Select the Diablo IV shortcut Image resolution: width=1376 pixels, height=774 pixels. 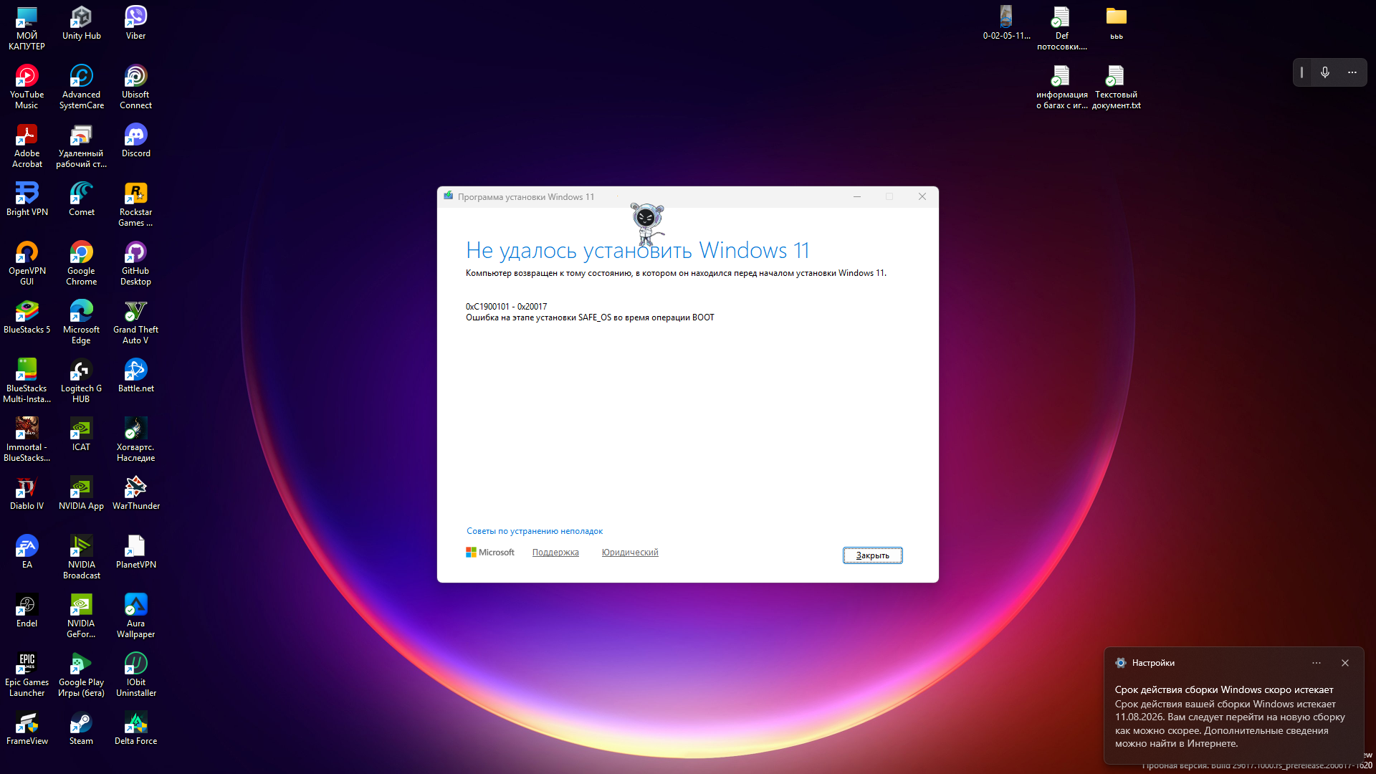[x=27, y=493]
